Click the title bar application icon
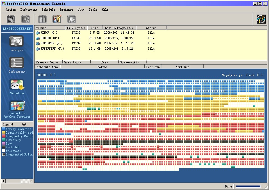 pos(4,4)
